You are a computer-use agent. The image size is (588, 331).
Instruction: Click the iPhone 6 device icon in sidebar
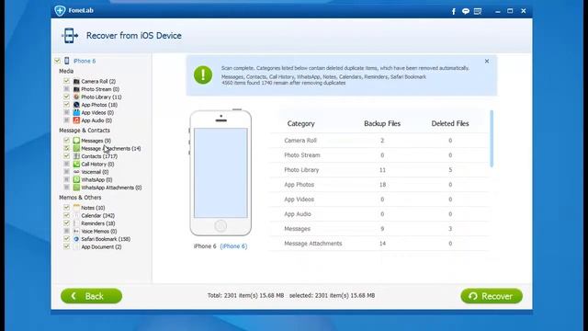[x=67, y=61]
